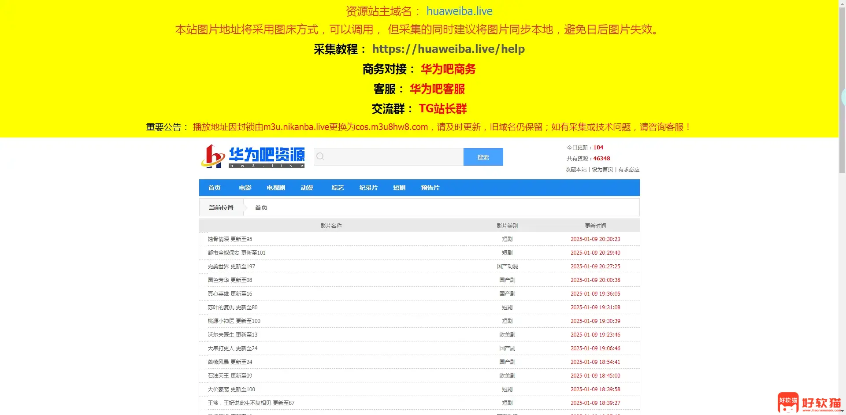The height and width of the screenshot is (415, 846).
Task: Click 有求必应 request link
Action: pyautogui.click(x=629, y=170)
